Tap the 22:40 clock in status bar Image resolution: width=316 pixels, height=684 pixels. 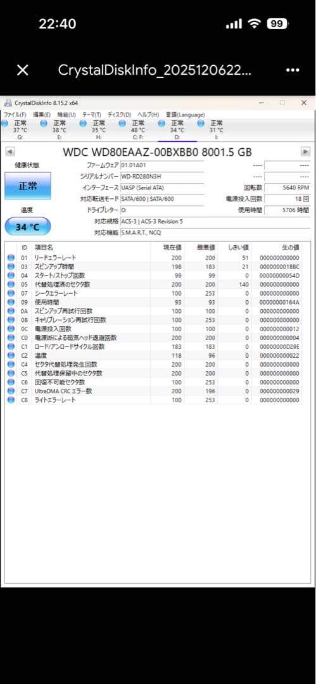coord(57,24)
